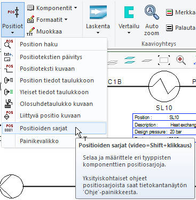Select the pump symbol on the drawing
This screenshot has height=200, width=196.
pos(12,186)
